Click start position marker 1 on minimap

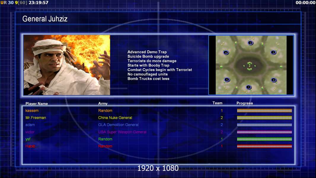click(x=249, y=87)
